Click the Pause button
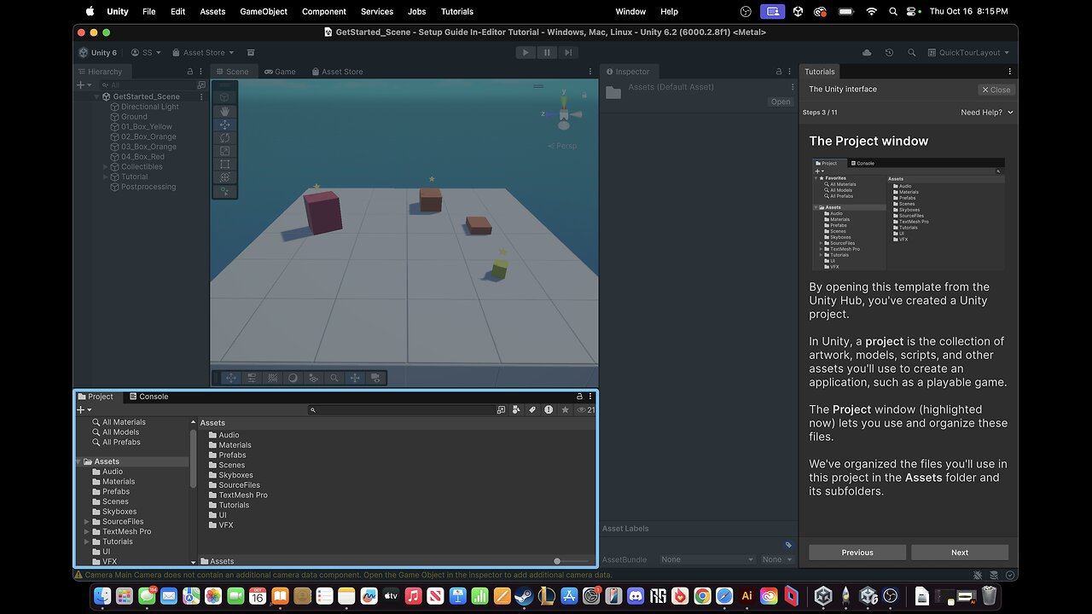 (x=546, y=52)
